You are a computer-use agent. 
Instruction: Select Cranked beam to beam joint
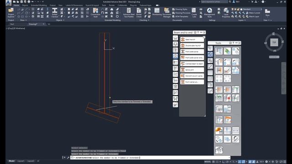pos(192,64)
